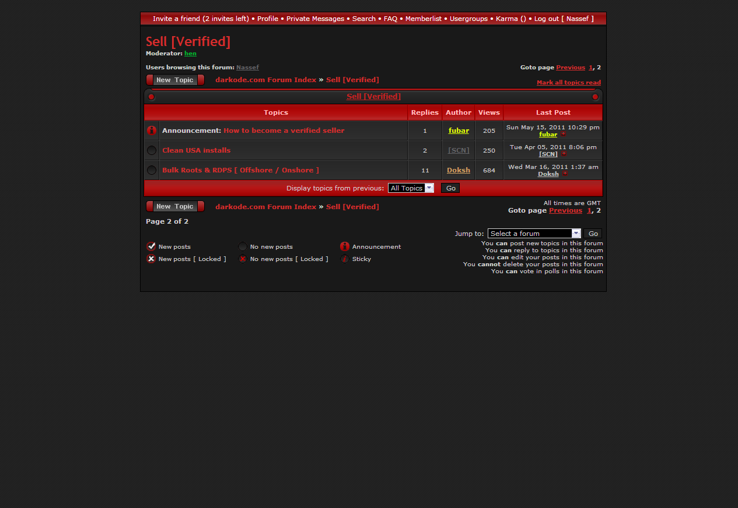View latest post icon next to fubar
Viewport: 738px width, 508px height.
coord(563,135)
